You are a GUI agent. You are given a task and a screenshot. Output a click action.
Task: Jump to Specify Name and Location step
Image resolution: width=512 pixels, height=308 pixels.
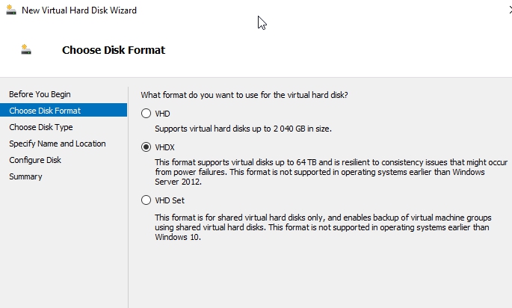[x=58, y=144]
